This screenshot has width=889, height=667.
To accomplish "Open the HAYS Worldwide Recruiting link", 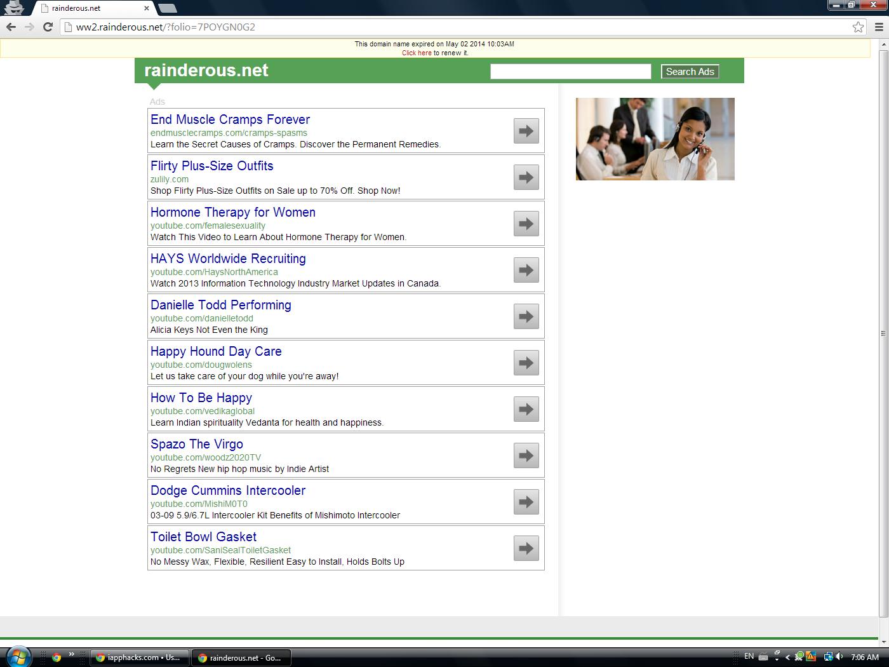I will point(228,259).
